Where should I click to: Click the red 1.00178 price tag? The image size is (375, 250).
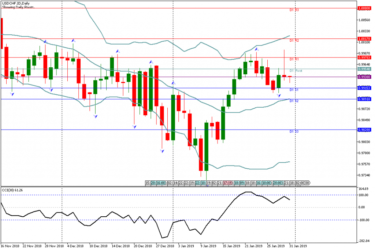pos(365,38)
